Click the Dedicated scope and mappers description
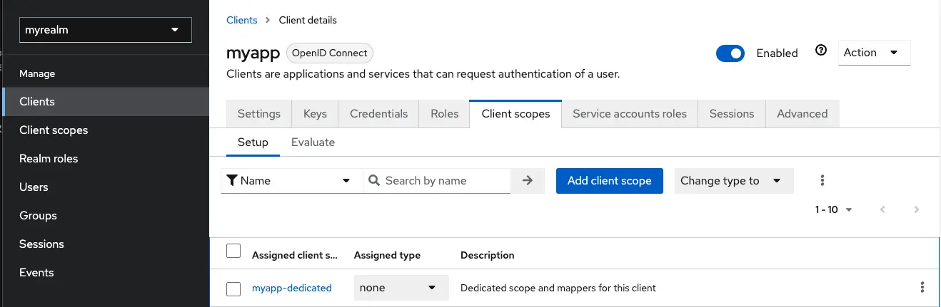Screen dimensions: 941x307 tap(558, 288)
